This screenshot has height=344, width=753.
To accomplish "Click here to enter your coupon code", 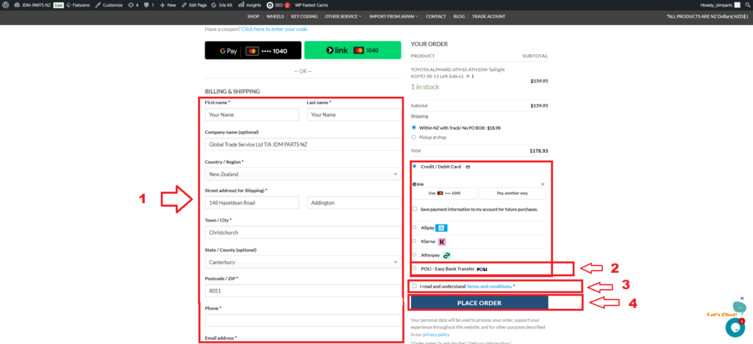I will [x=274, y=29].
